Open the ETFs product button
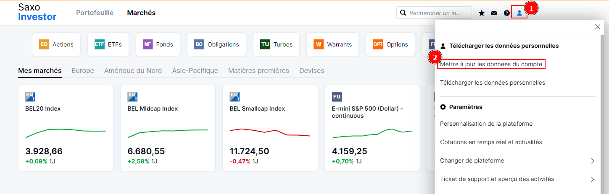This screenshot has width=609, height=194. (x=108, y=44)
